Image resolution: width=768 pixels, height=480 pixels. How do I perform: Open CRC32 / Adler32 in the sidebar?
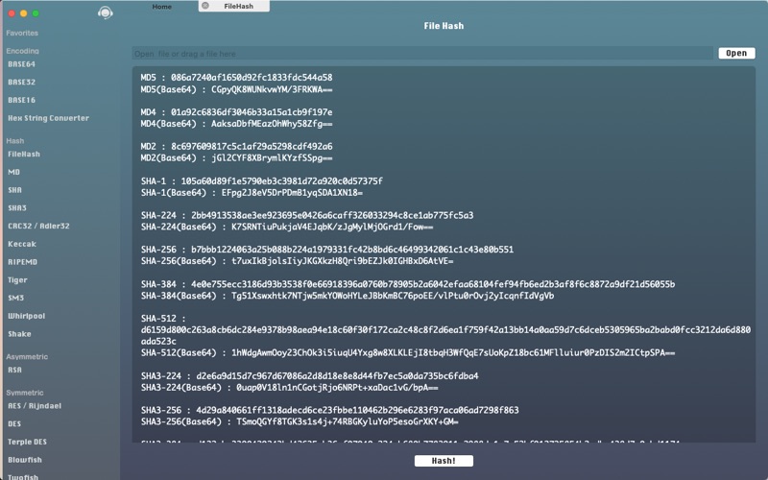click(x=38, y=226)
